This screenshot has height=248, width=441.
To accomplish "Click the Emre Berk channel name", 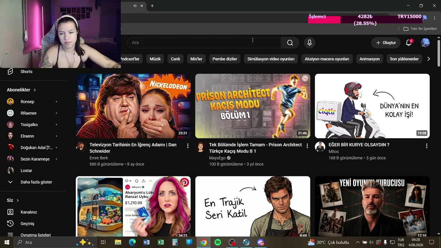I will click(x=99, y=158).
